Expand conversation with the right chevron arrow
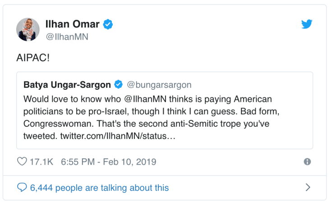 point(308,187)
